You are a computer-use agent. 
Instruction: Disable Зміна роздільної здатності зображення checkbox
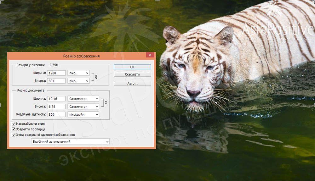pos(14,134)
